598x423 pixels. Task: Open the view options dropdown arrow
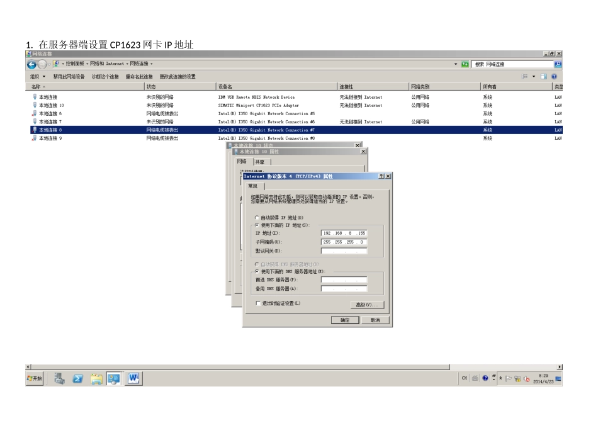[x=534, y=76]
